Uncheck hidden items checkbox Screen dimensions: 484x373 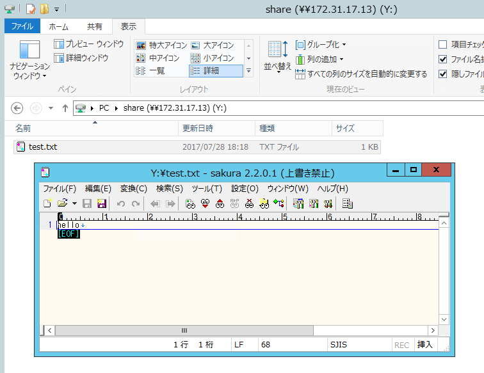(442, 74)
